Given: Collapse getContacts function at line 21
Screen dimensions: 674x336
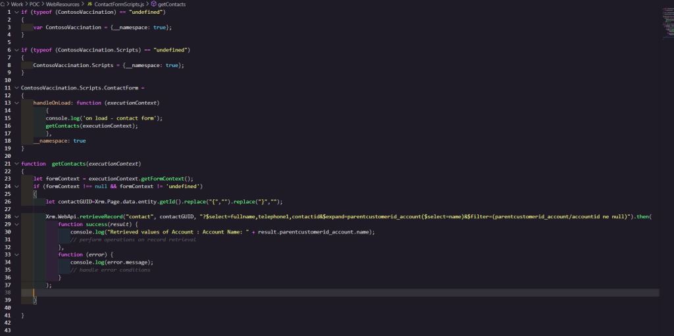Looking at the screenshot, I should coord(16,163).
